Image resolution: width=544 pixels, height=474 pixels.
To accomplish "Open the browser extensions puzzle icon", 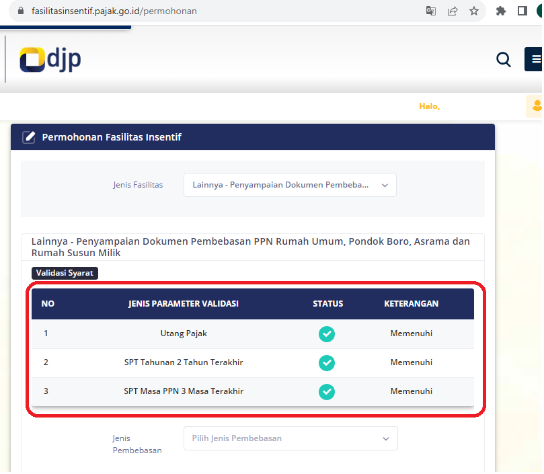I will pos(500,11).
